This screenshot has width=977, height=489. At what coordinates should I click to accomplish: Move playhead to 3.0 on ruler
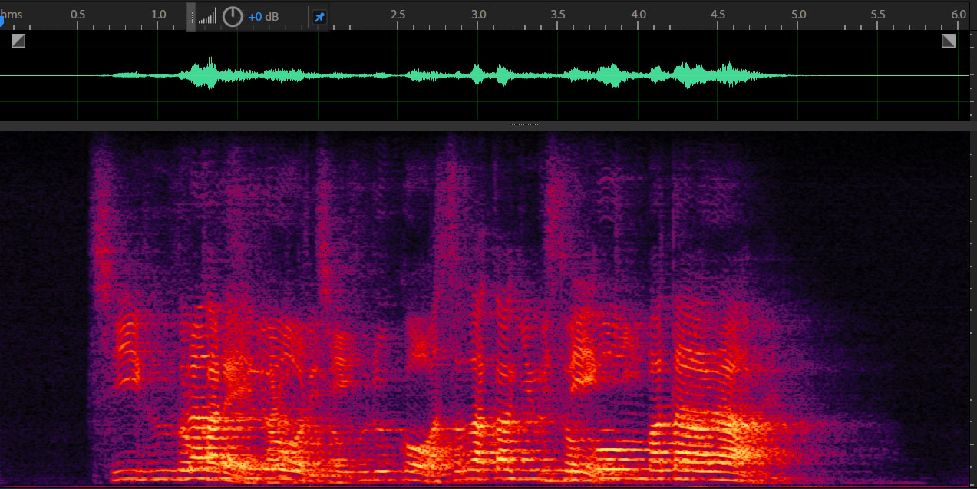478,15
